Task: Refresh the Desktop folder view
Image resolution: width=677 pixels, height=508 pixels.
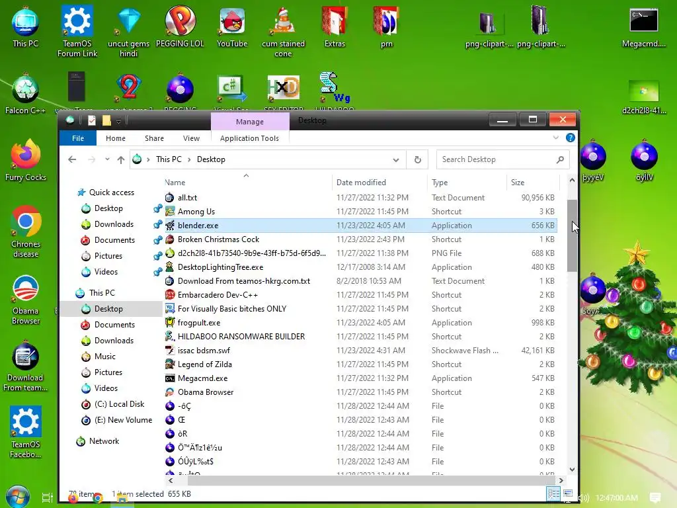Action: tap(418, 159)
